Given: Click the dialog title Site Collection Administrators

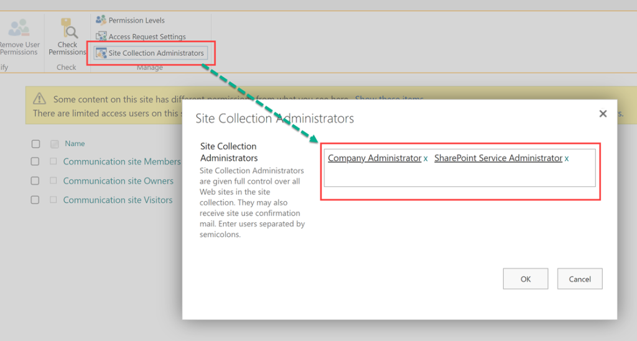Looking at the screenshot, I should click(274, 119).
